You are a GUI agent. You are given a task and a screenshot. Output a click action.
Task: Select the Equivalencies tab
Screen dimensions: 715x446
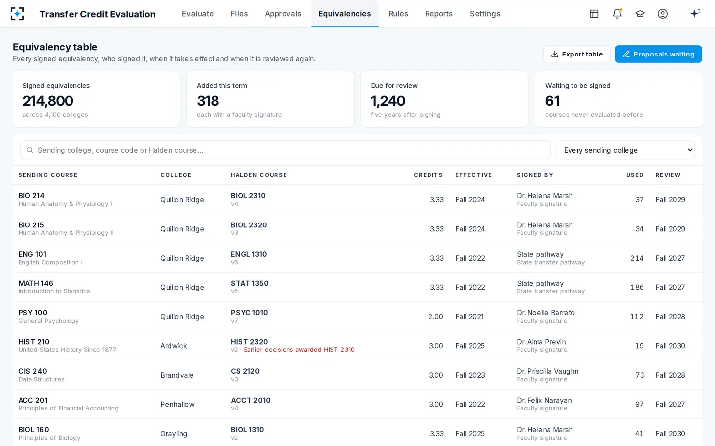click(345, 14)
